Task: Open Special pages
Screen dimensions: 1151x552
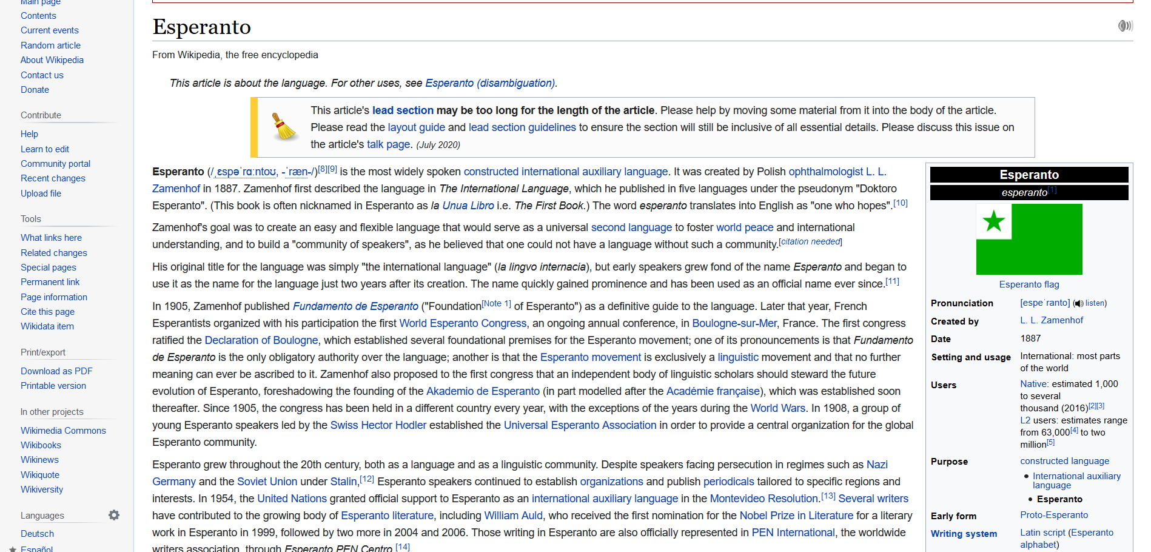Action: tap(49, 268)
